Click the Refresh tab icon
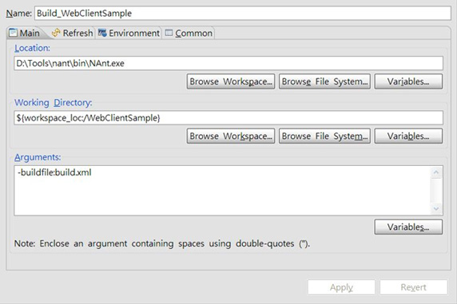Screen dimensions: 457x304 click(56, 33)
